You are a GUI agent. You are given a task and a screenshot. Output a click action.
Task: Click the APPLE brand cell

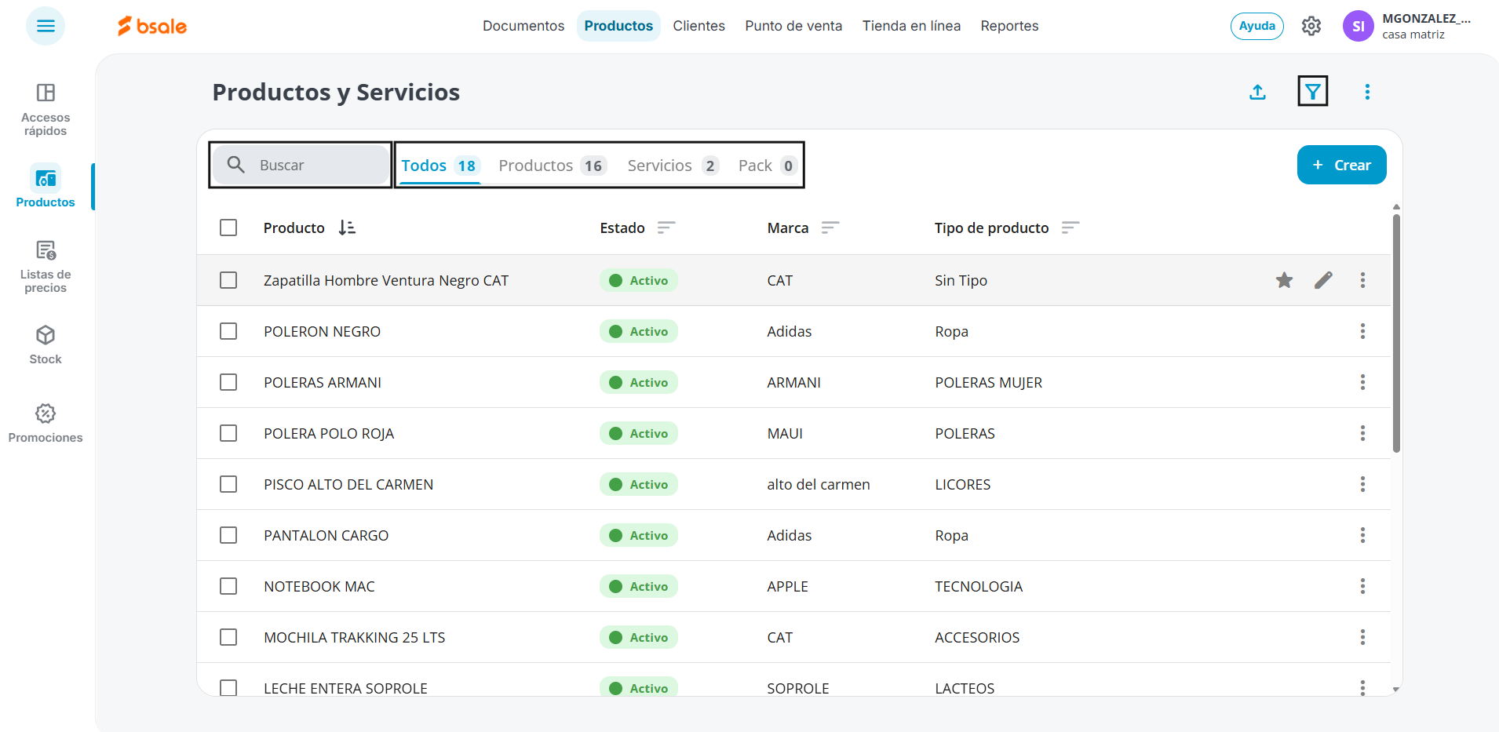tap(787, 586)
